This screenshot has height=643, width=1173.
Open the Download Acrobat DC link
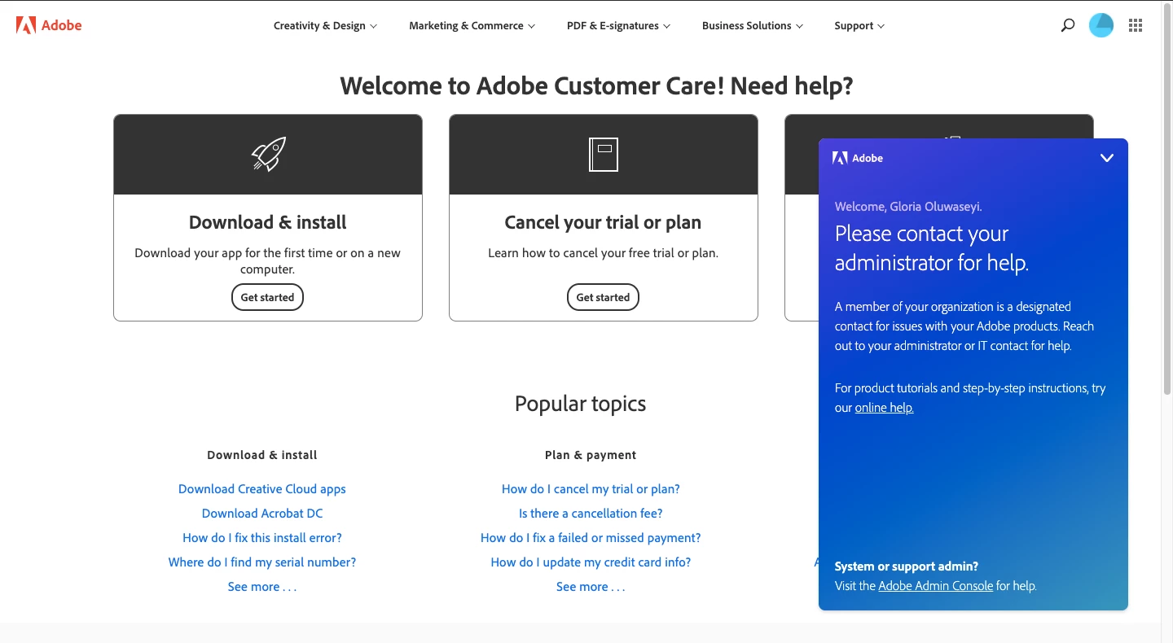[x=262, y=514]
